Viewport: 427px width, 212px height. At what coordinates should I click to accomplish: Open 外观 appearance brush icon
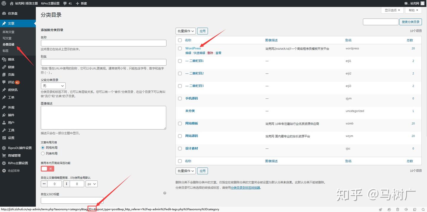[x=4, y=107]
